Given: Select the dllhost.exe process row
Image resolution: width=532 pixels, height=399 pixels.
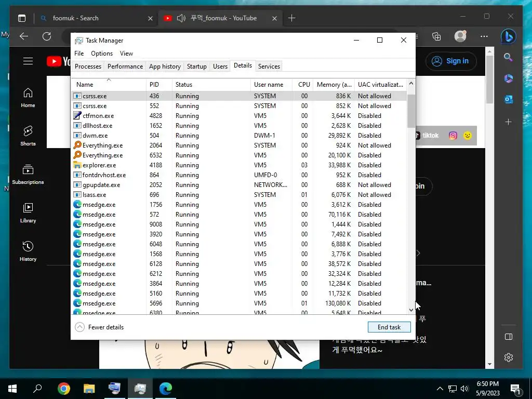Looking at the screenshot, I should pyautogui.click(x=239, y=126).
